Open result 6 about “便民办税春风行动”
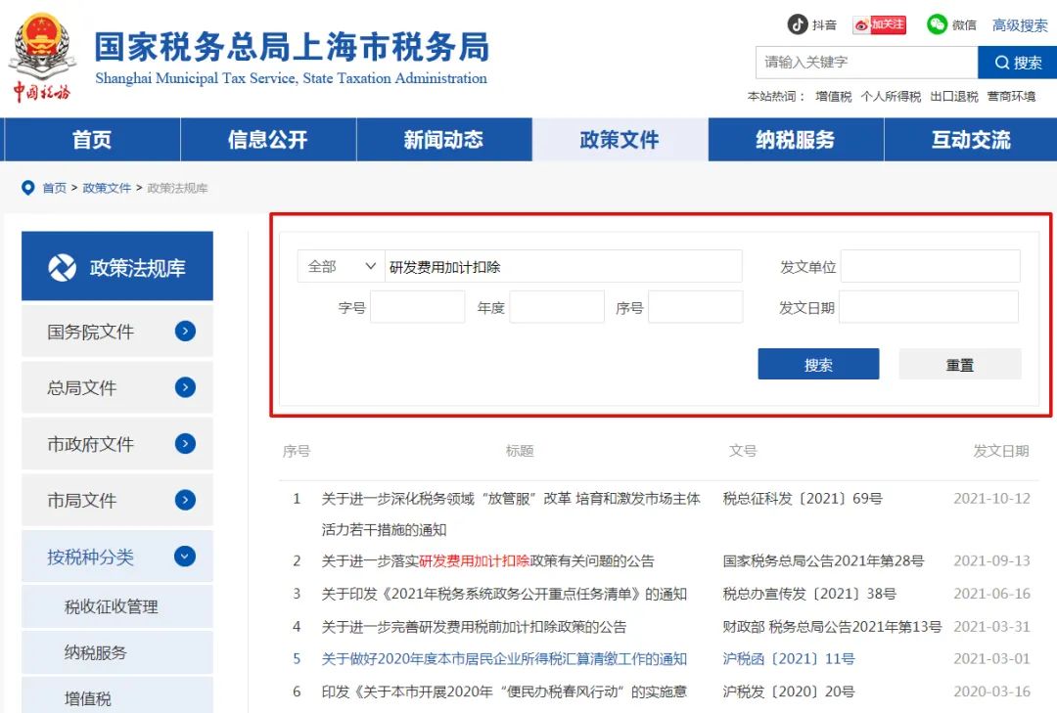This screenshot has height=713, width=1057. (x=504, y=691)
